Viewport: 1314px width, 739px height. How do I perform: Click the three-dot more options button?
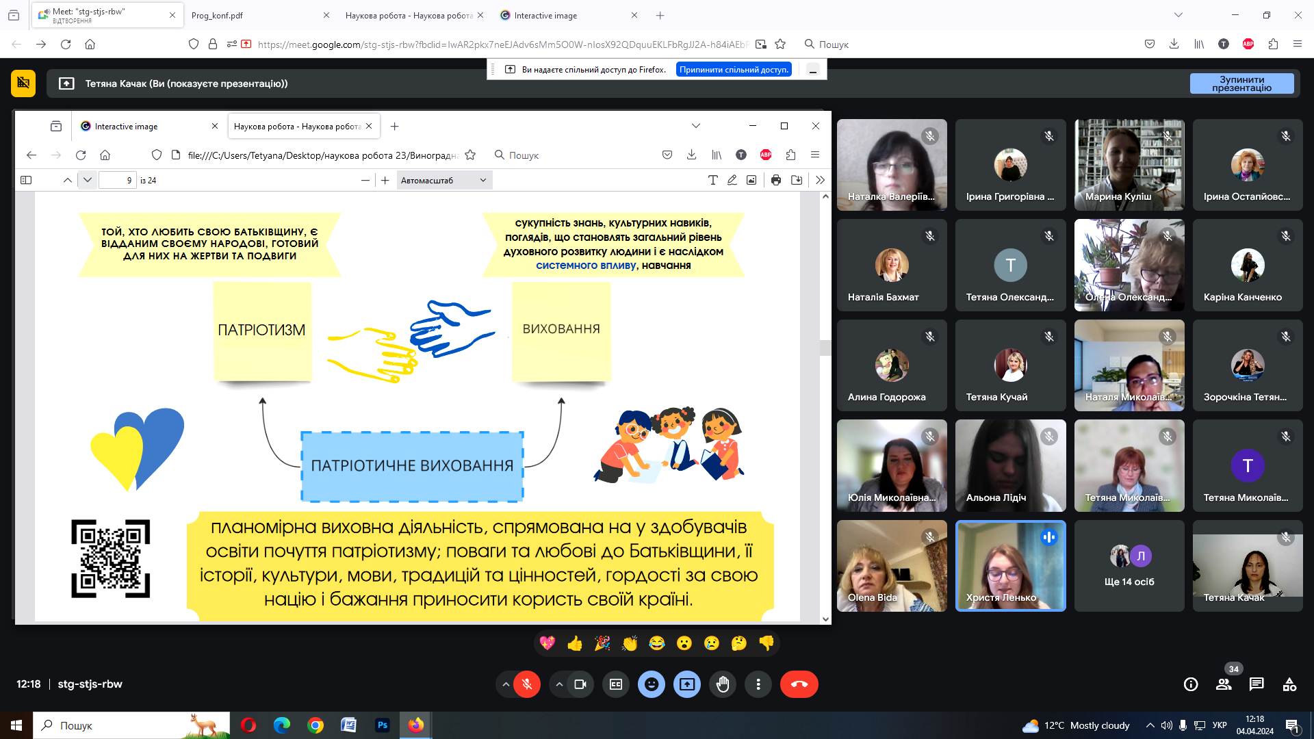coord(758,684)
